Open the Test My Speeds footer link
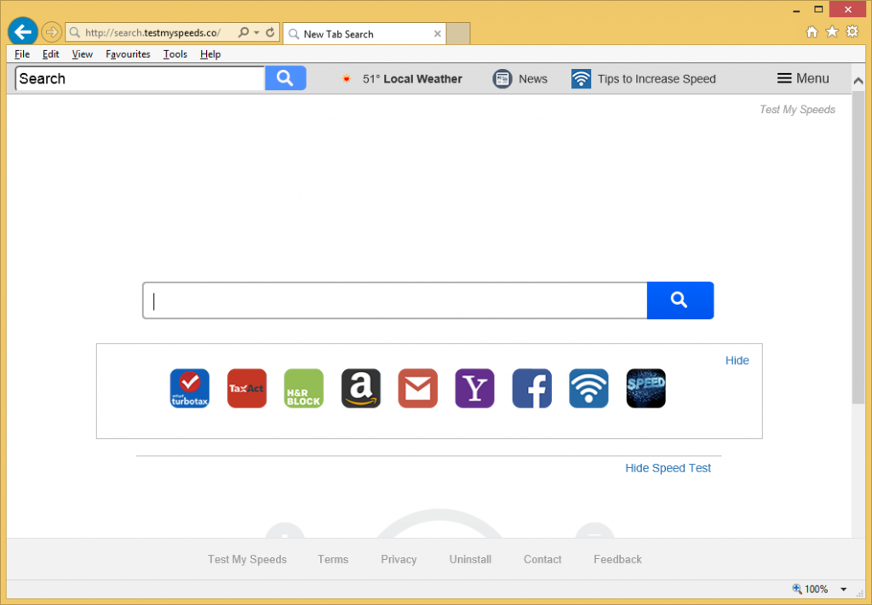Screen dimensions: 872x605 pyautogui.click(x=248, y=559)
